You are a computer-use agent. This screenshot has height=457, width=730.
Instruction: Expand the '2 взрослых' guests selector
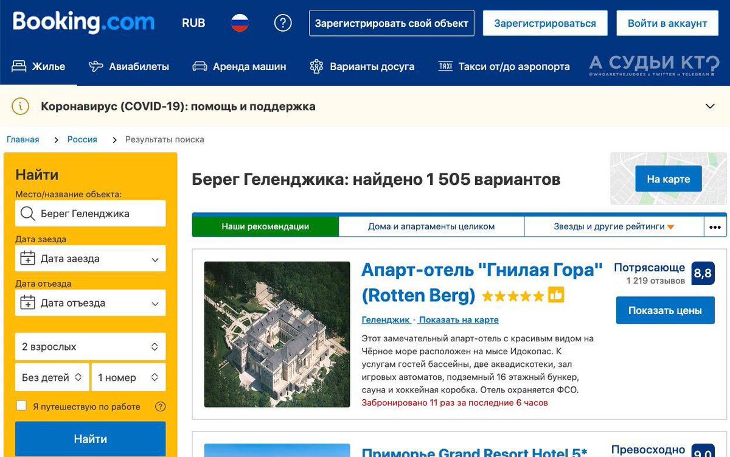pyautogui.click(x=90, y=346)
